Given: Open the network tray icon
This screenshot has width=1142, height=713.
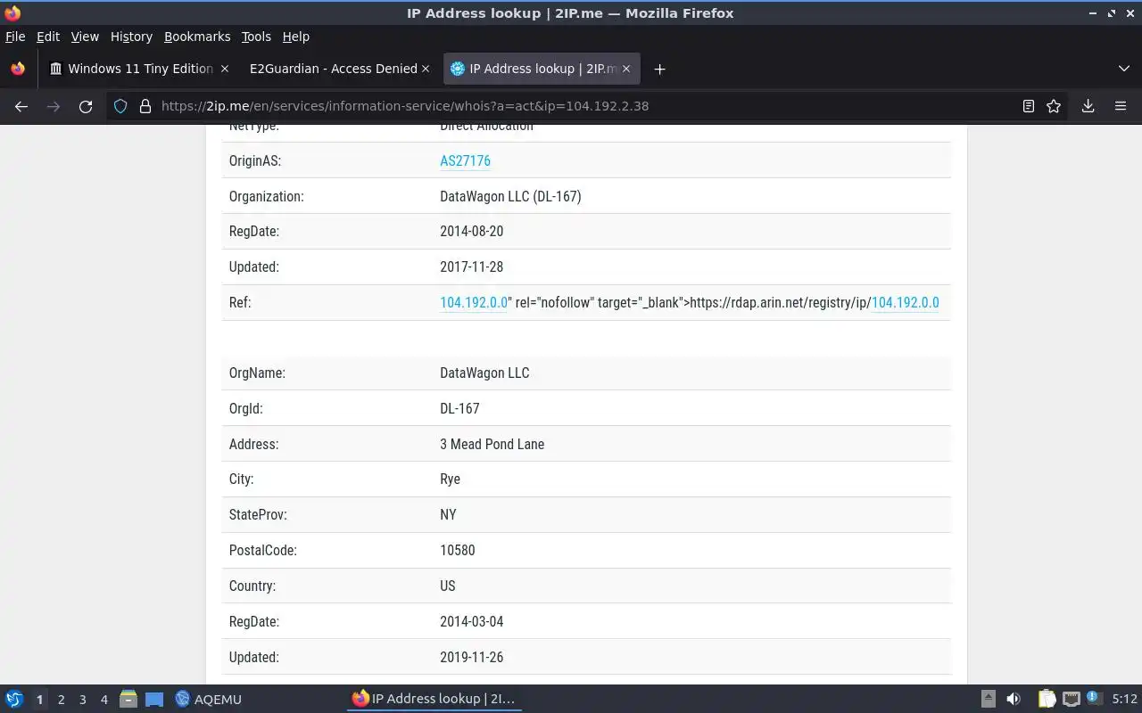Looking at the screenshot, I should tap(1071, 699).
